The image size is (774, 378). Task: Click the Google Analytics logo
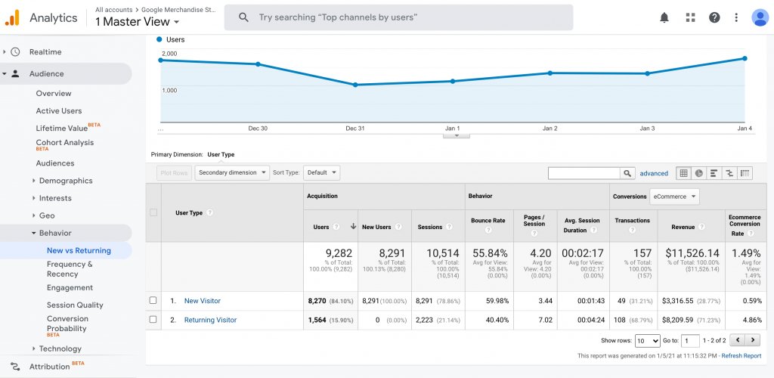[x=12, y=17]
